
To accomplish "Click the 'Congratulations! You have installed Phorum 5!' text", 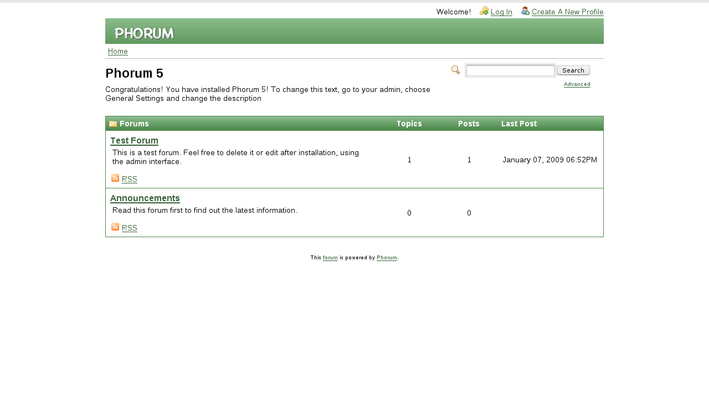I will [268, 94].
